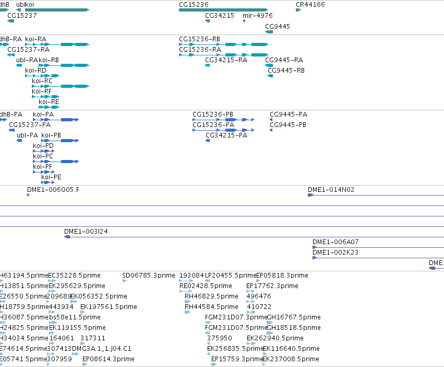Select the EC35228.5prime EST label

[x=75, y=276]
